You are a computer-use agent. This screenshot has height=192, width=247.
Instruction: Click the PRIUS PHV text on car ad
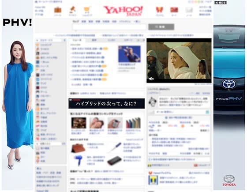(229, 99)
